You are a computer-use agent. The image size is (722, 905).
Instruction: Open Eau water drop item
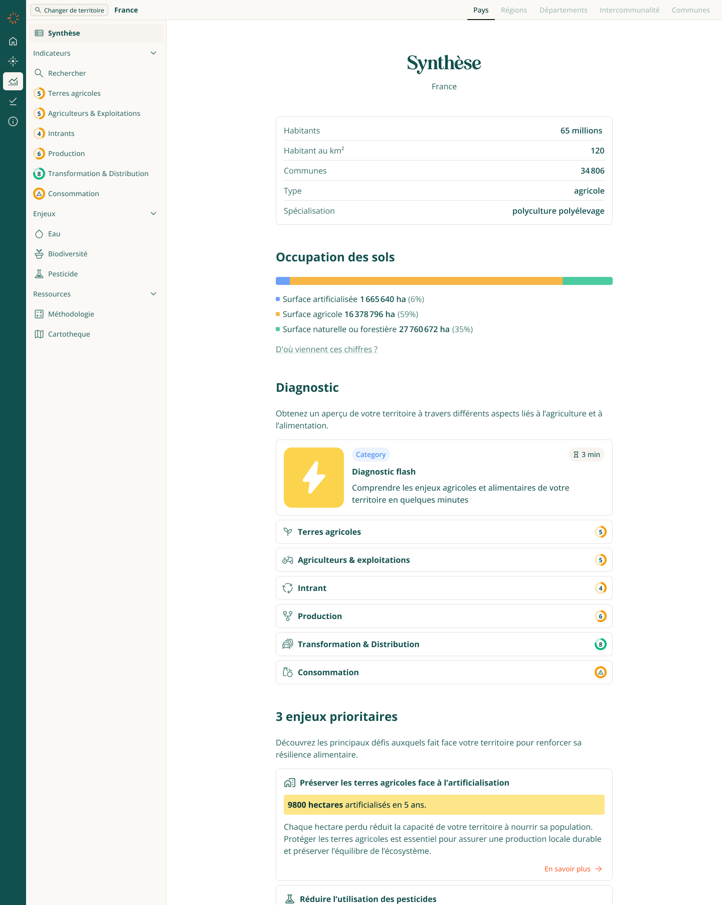54,234
